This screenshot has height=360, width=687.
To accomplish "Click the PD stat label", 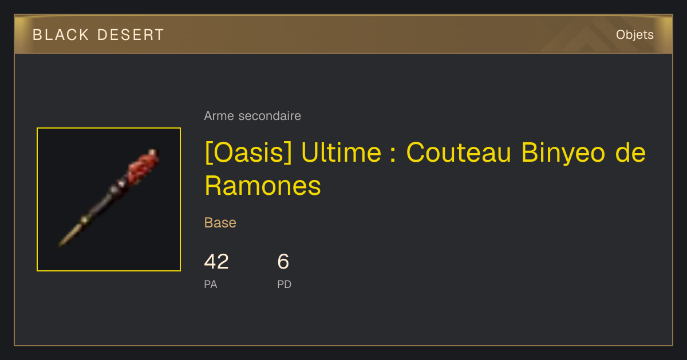I will point(285,284).
